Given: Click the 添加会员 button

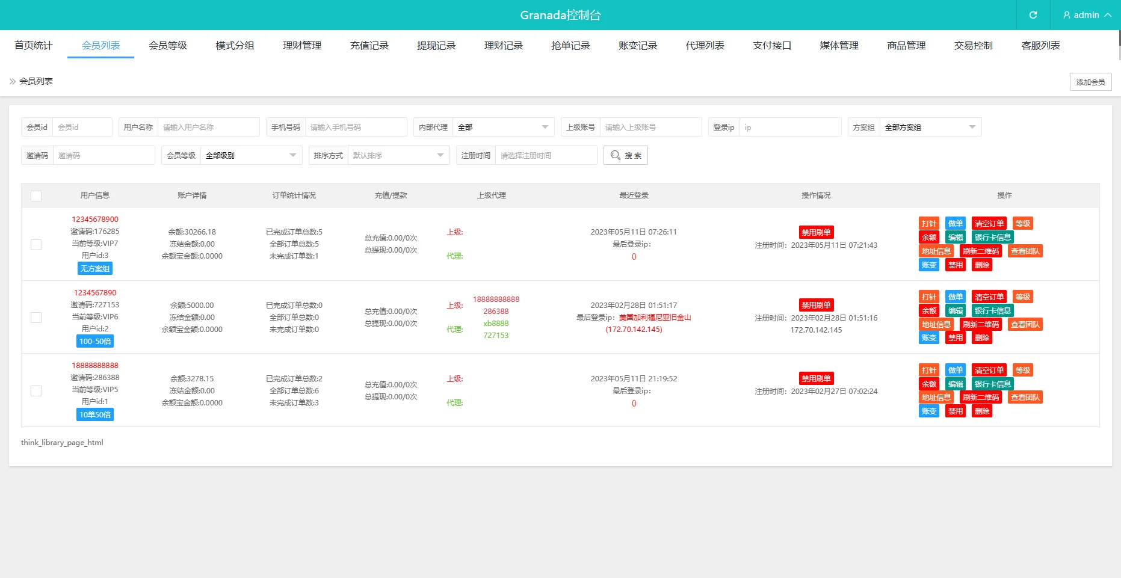Looking at the screenshot, I should point(1090,82).
